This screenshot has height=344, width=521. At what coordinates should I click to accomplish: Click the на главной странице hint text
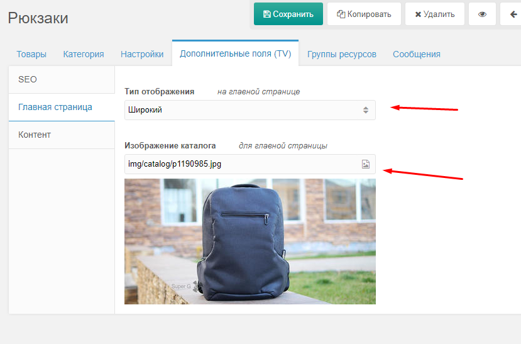(x=258, y=92)
